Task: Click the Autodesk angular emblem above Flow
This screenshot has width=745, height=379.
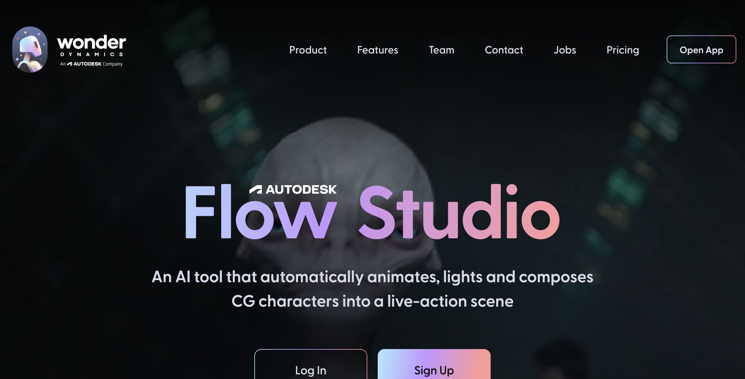Action: (256, 189)
